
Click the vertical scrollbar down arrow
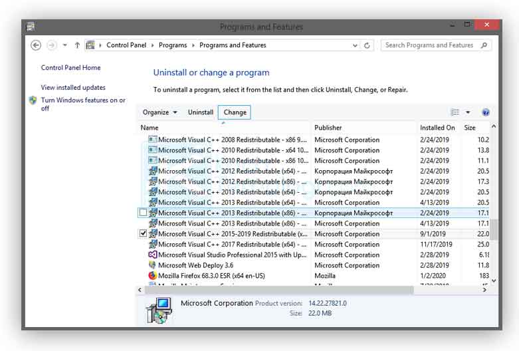(x=494, y=281)
